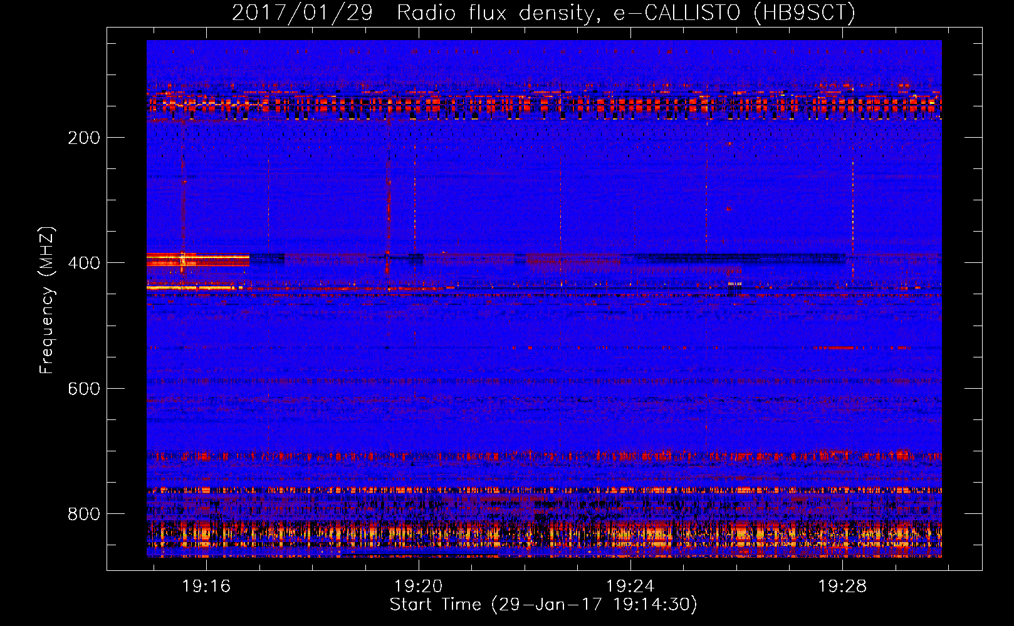The image size is (1014, 626).
Task: Click the 200 frequency tick label
Action: (84, 138)
